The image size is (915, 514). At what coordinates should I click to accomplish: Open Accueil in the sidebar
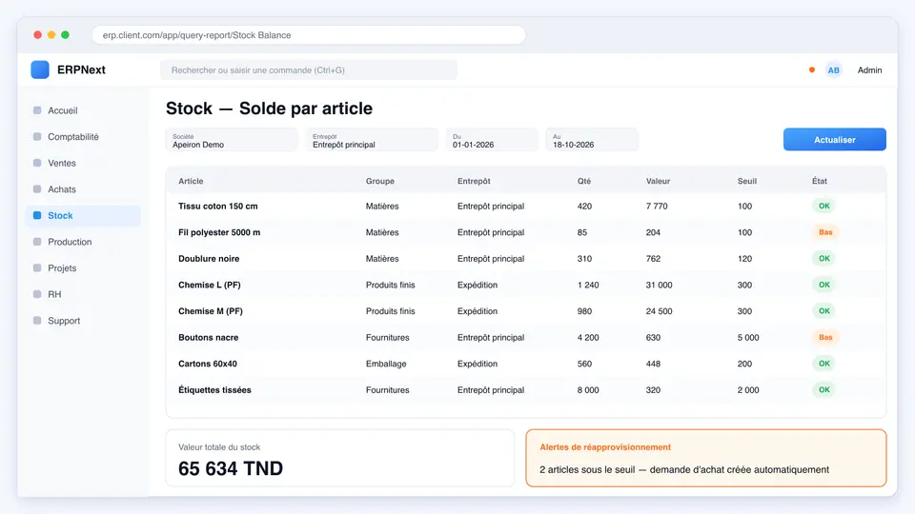(84, 110)
